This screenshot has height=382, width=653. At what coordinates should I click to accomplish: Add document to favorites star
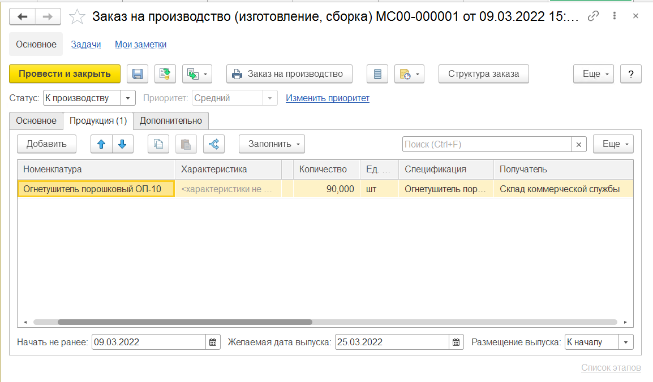point(76,17)
